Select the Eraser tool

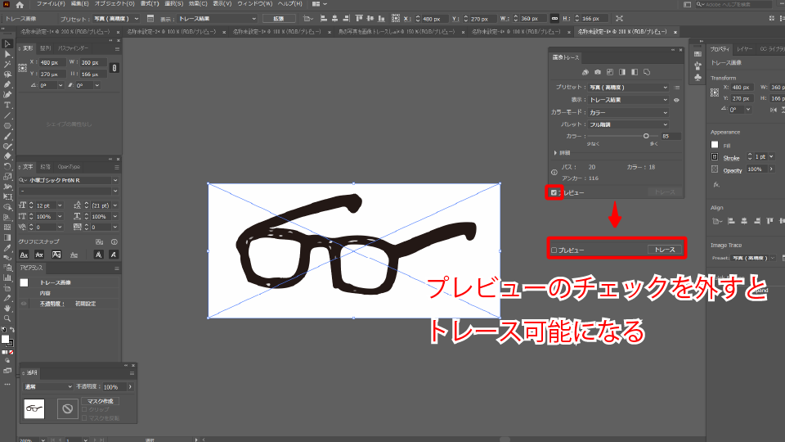click(7, 156)
